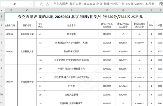
Task: Click the zoom magnifier icon in formula bar
Action: point(41,4)
